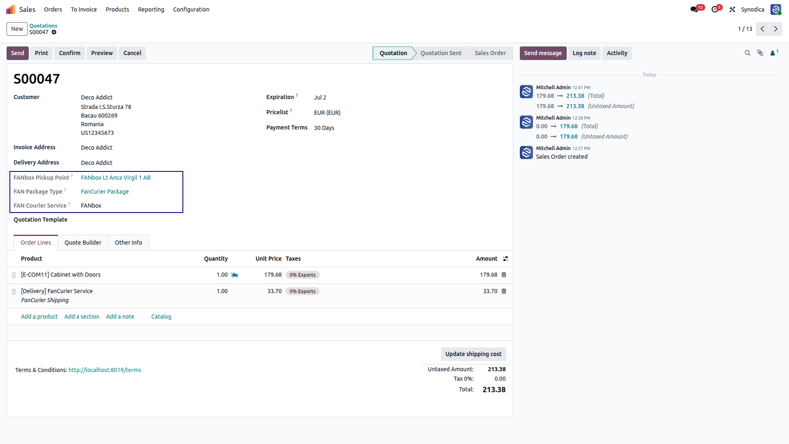Create a New quotation

pos(17,29)
